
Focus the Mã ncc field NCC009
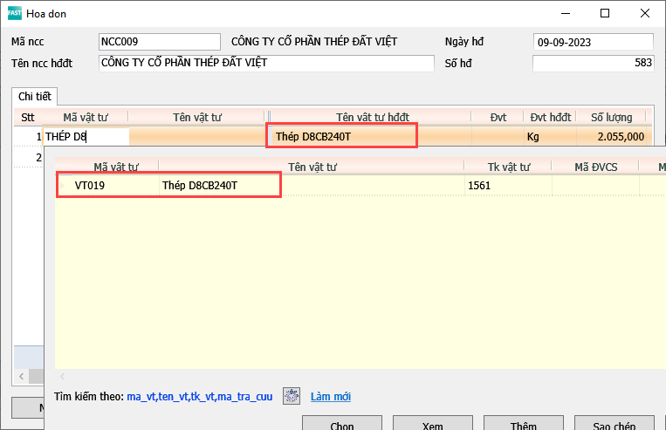tap(160, 42)
